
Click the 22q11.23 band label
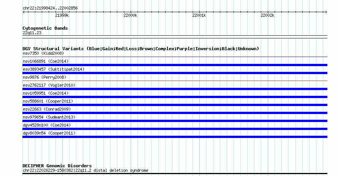tap(32, 33)
